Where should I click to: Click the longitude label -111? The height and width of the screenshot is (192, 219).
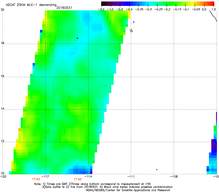click(131, 177)
